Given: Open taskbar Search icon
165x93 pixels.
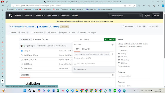Looking at the screenshot, I should [x=30, y=91].
